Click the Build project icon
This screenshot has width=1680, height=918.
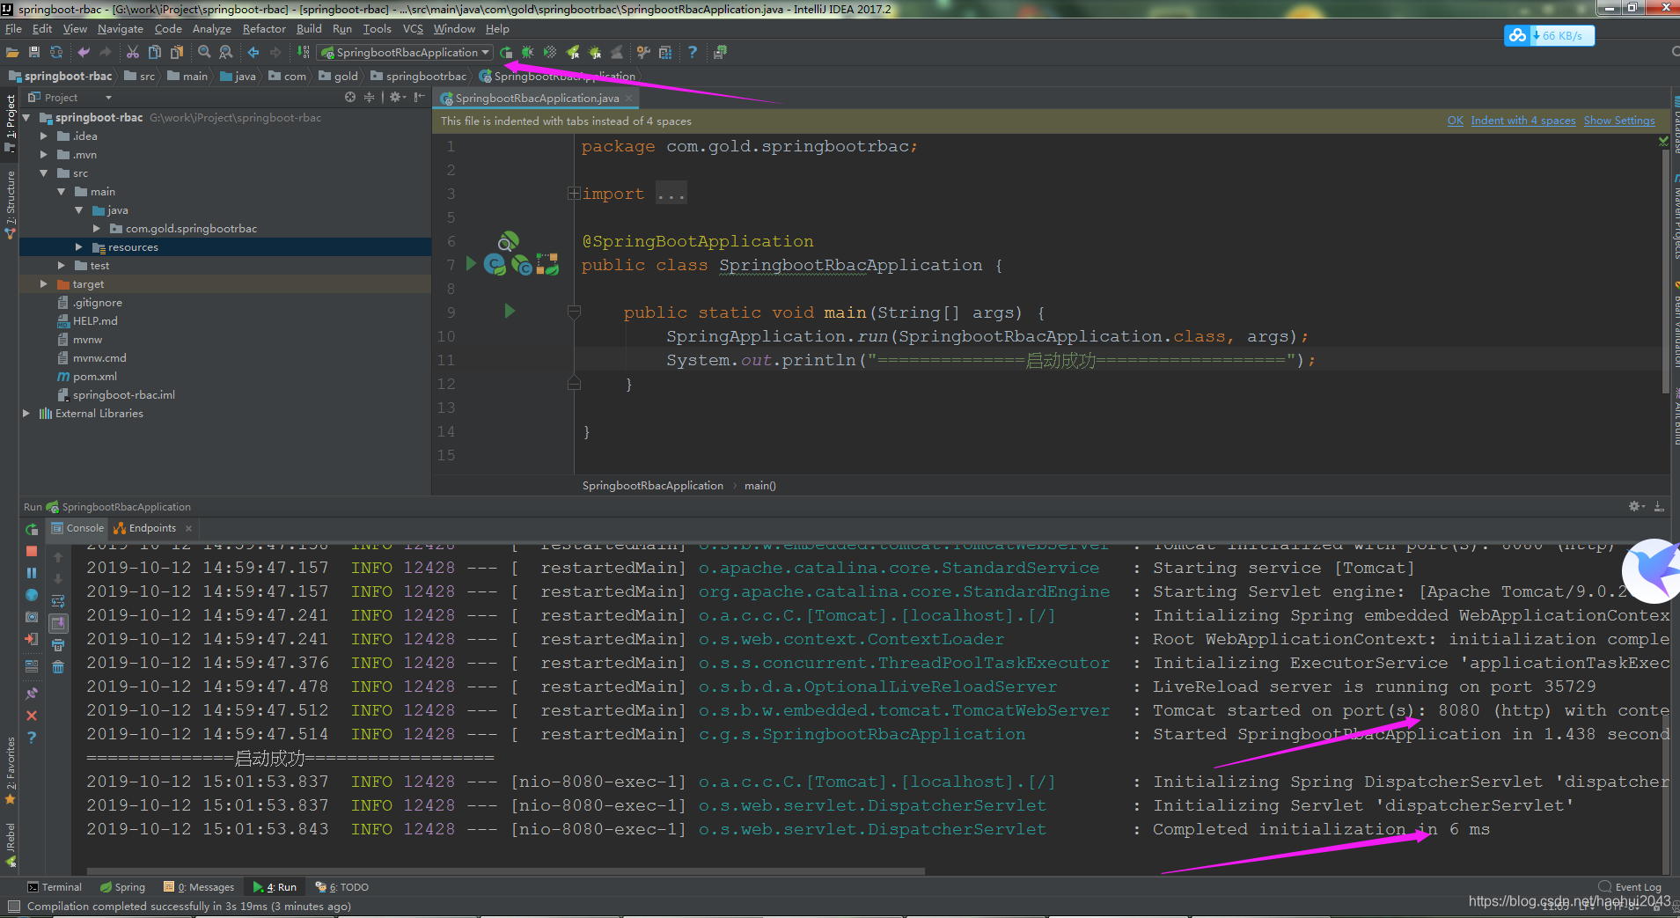(304, 53)
